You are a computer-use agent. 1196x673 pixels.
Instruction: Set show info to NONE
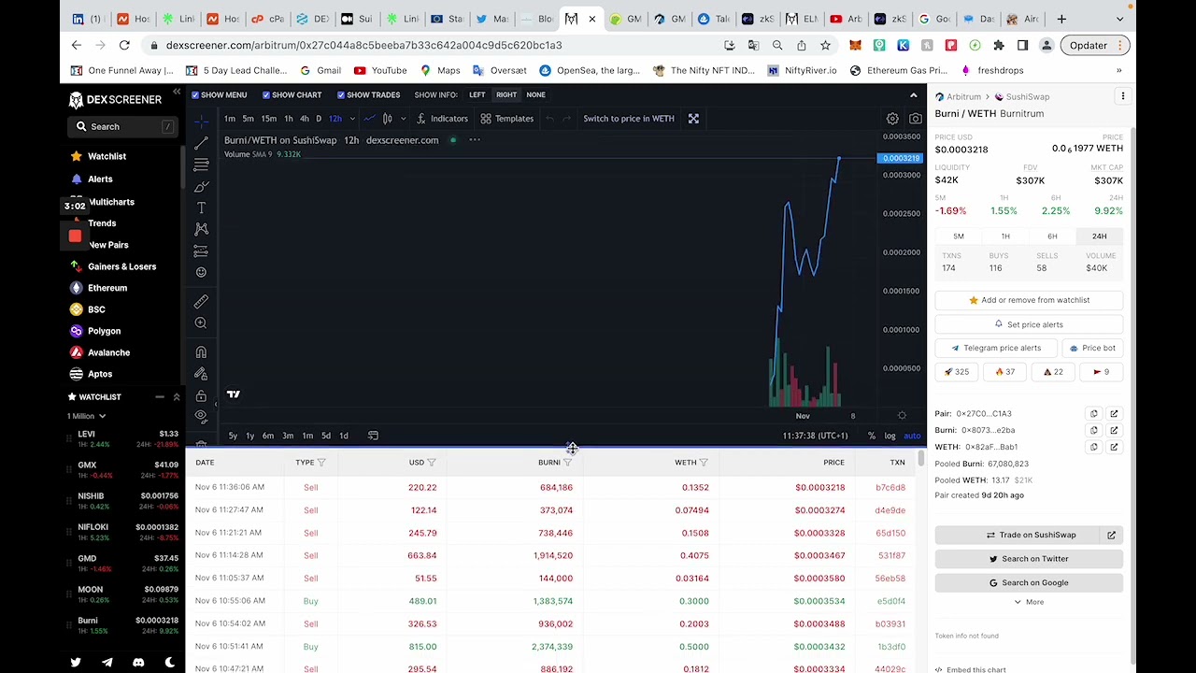point(535,94)
